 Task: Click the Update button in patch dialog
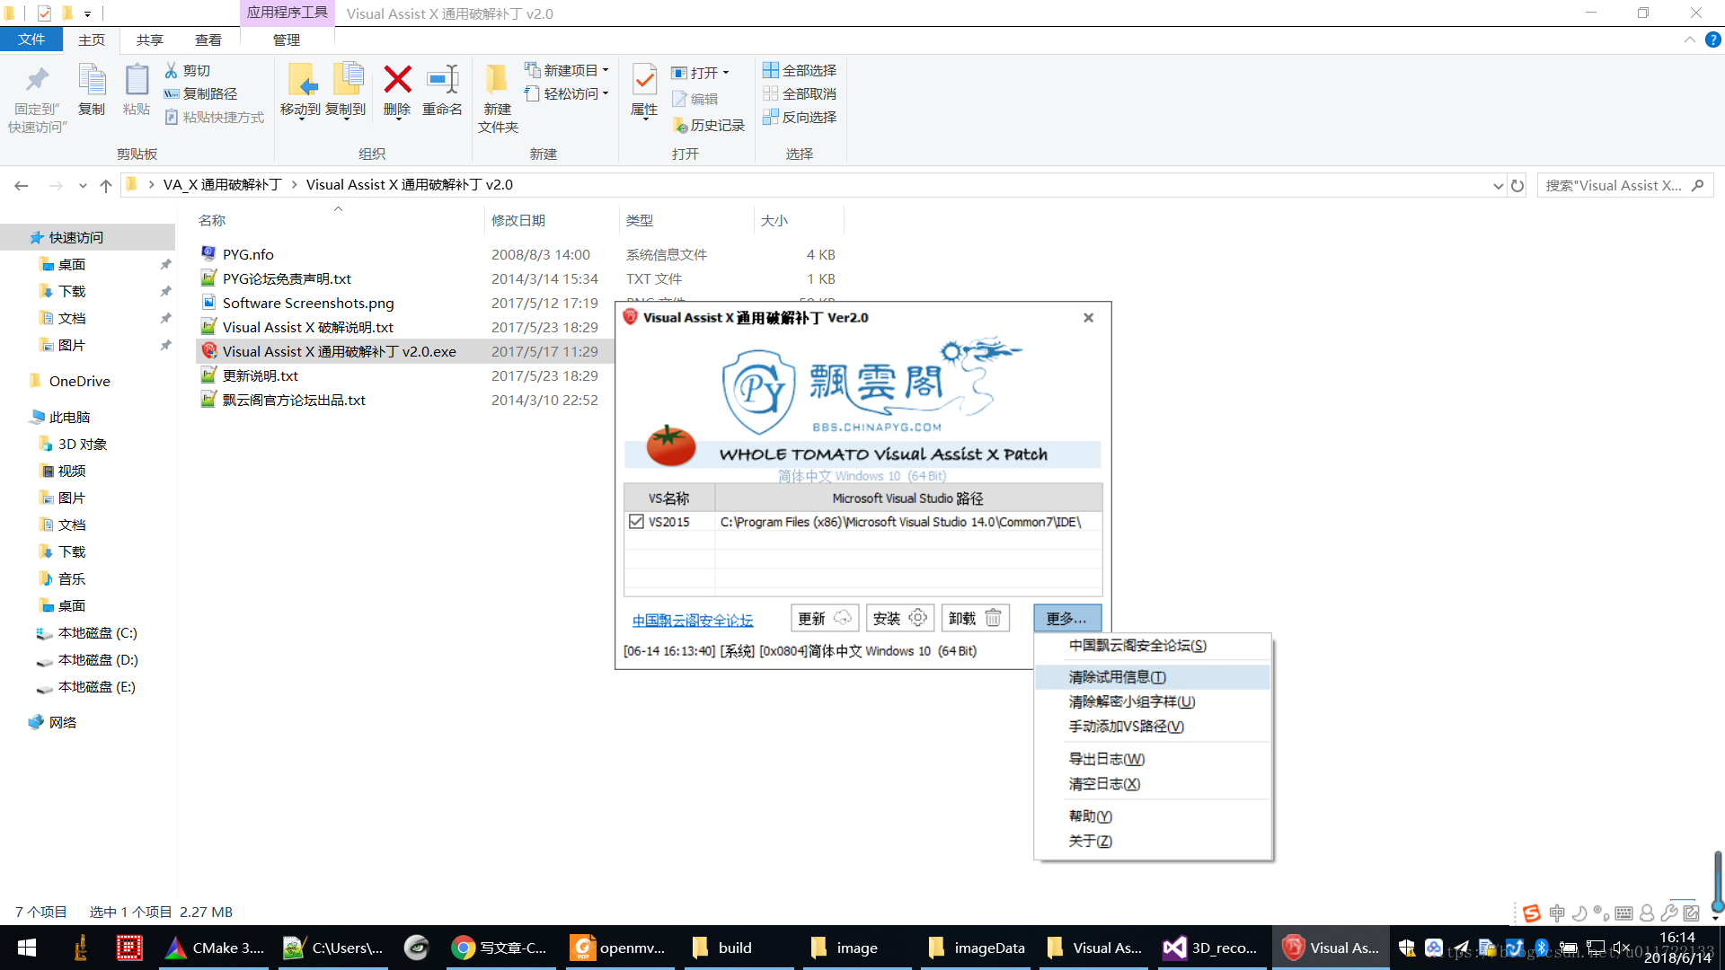click(x=825, y=618)
